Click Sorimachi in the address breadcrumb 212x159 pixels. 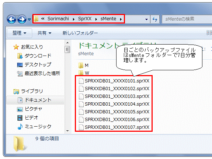tap(58, 19)
